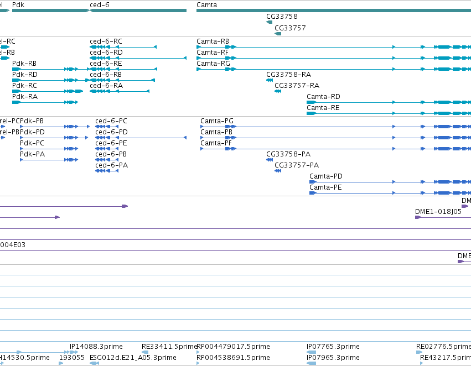Click the ESG012d.E21_A05.3prime EST label
Screen dimensions: 471x366
pyautogui.click(x=133, y=358)
